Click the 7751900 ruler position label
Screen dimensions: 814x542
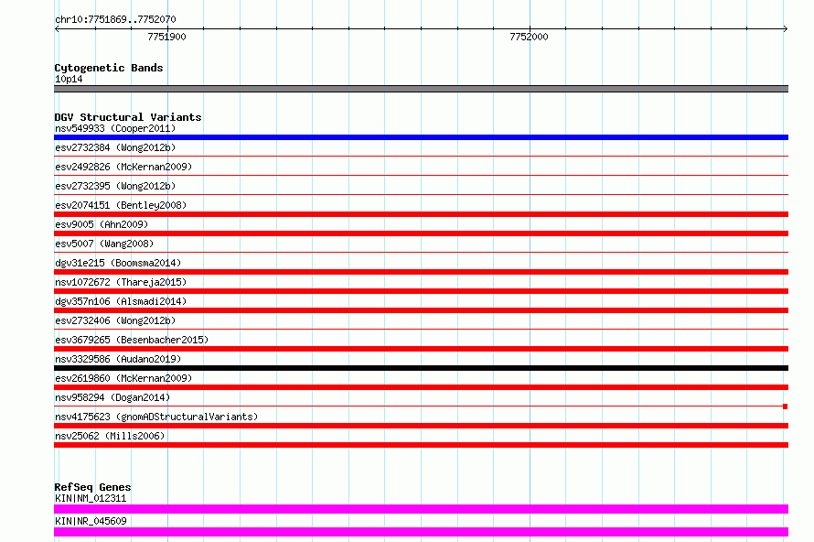click(166, 37)
